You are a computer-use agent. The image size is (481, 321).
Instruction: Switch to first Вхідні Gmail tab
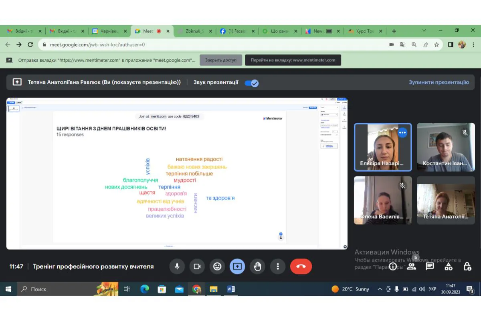24,31
